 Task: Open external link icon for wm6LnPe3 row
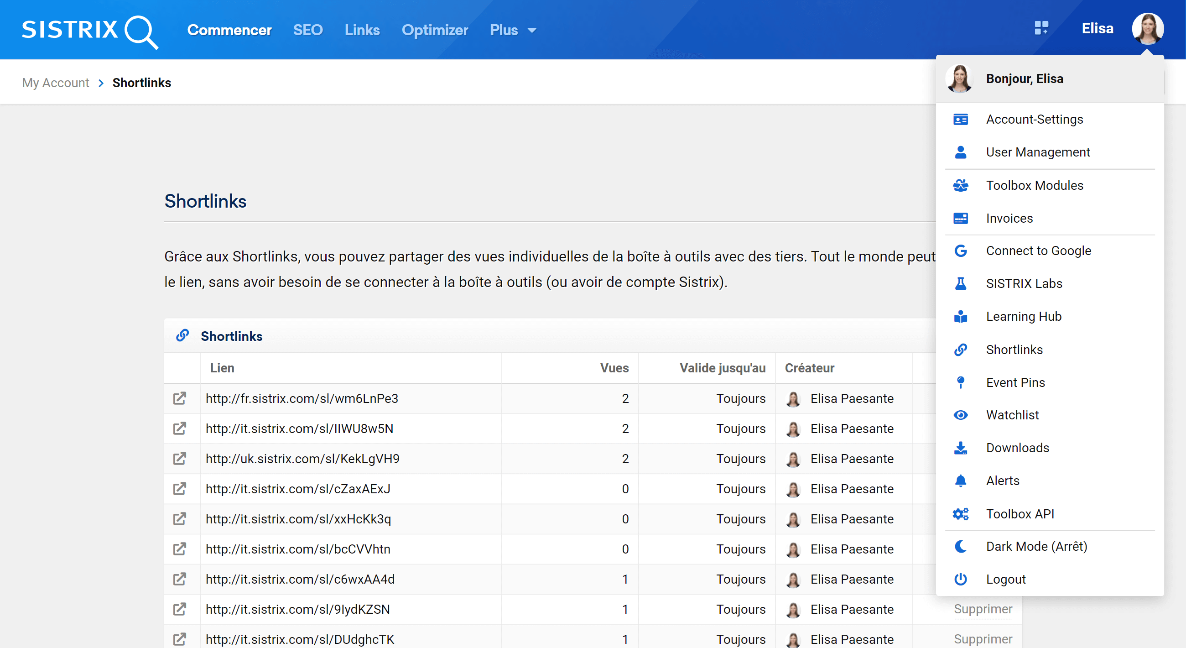(x=180, y=398)
